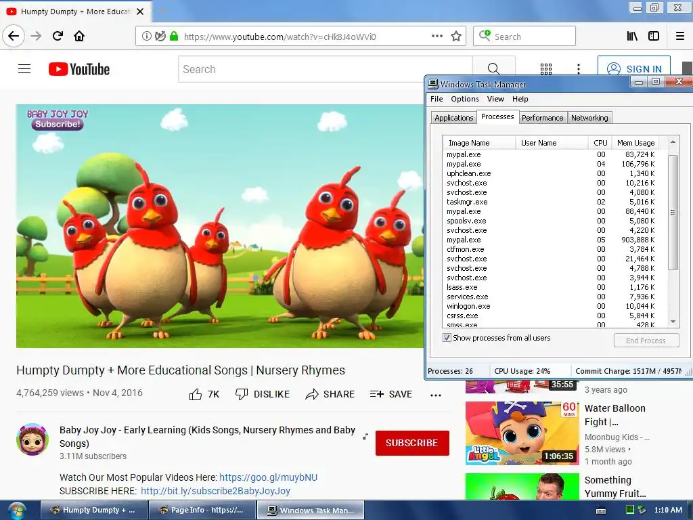Select the spoolsv.exe process row

point(550,221)
